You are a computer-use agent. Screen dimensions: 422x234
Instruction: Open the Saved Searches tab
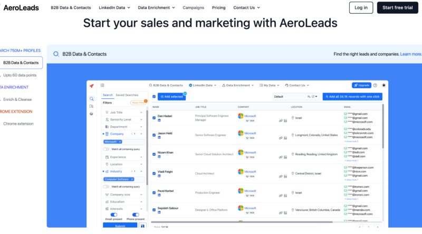click(127, 95)
